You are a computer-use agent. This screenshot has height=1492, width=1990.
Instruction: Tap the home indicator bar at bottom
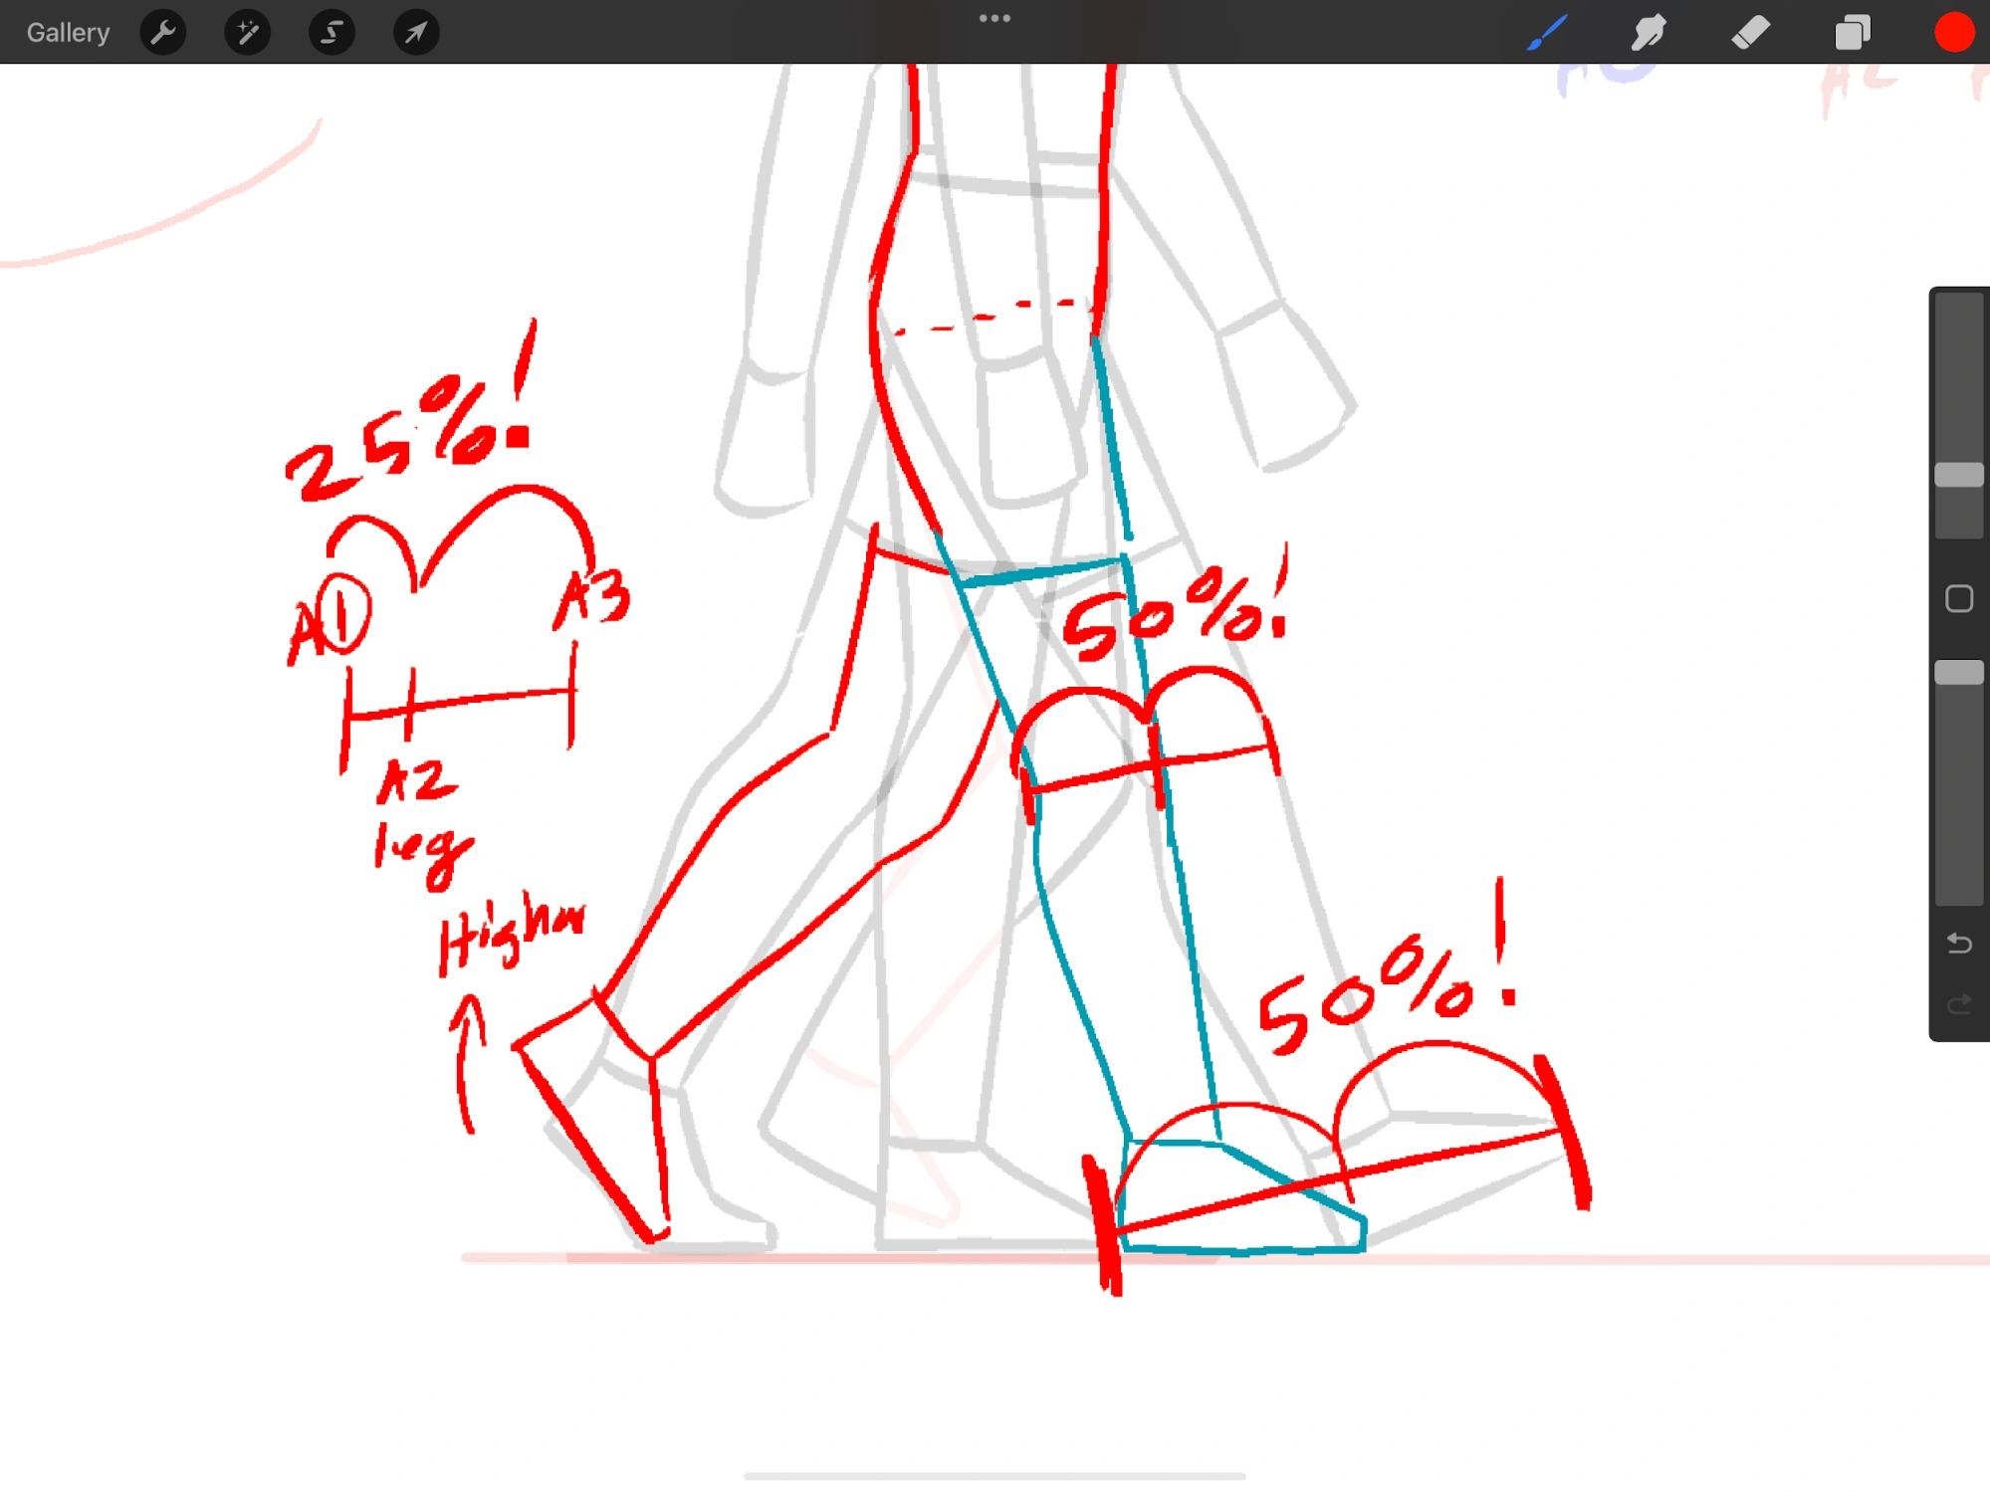point(995,1475)
